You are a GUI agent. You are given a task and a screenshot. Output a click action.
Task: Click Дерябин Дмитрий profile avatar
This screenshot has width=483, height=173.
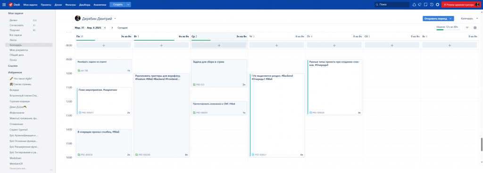coord(78,18)
